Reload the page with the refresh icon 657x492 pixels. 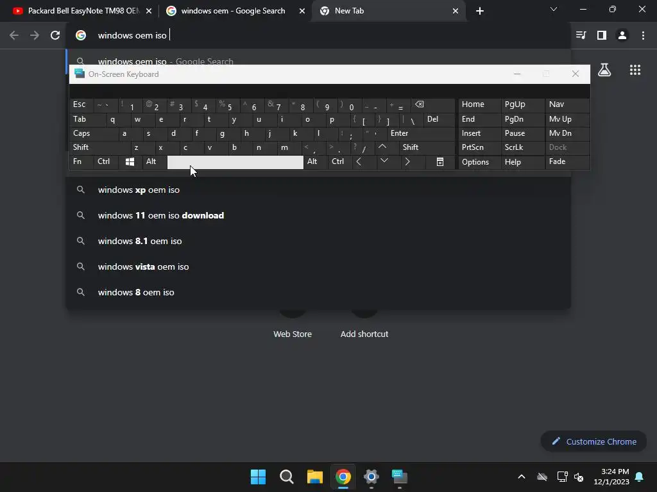pos(55,35)
